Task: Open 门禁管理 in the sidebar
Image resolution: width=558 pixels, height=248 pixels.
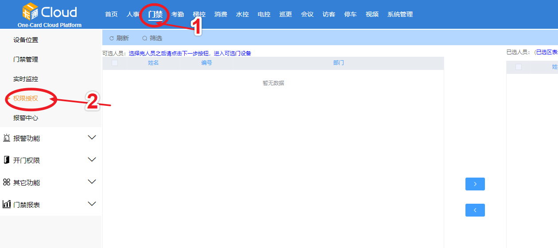Action: pyautogui.click(x=26, y=59)
